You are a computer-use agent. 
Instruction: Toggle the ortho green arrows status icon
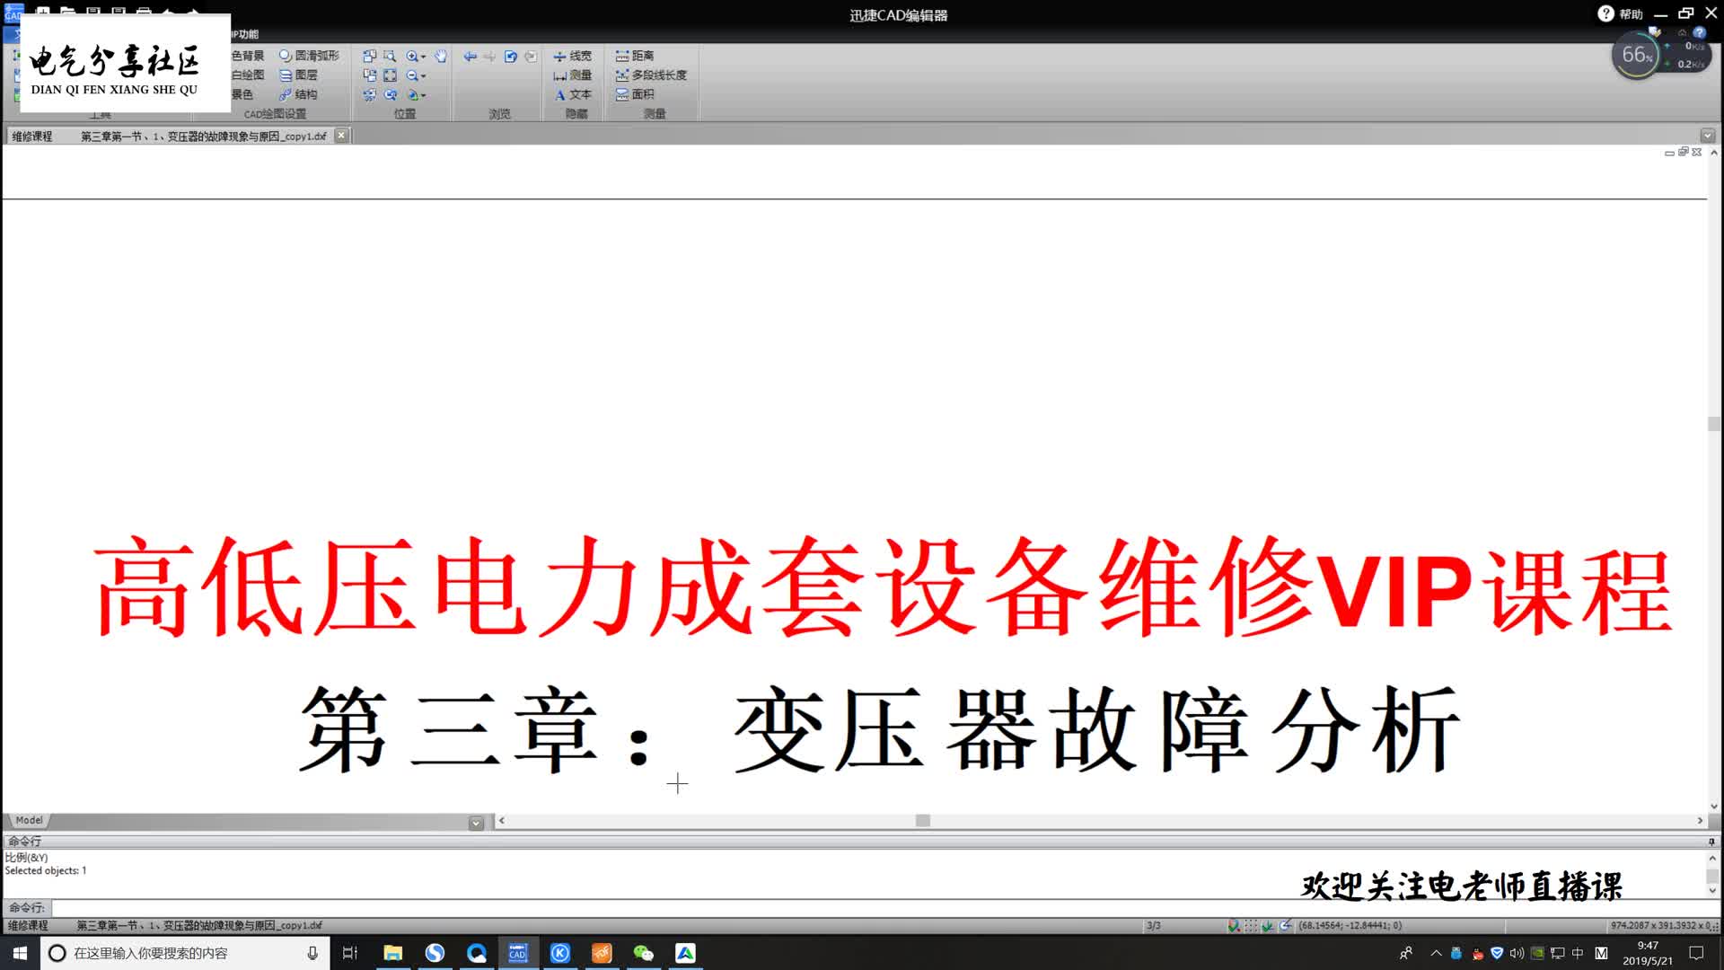pyautogui.click(x=1268, y=925)
